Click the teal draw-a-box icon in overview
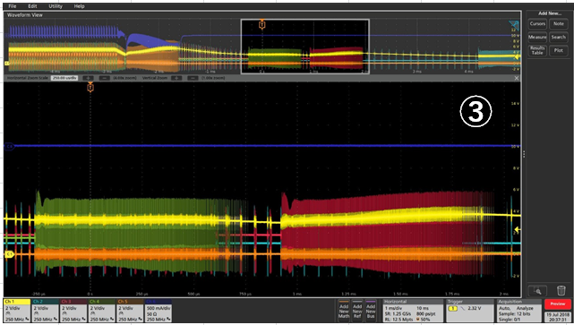Screen dimensions: 574x325 click(514, 24)
